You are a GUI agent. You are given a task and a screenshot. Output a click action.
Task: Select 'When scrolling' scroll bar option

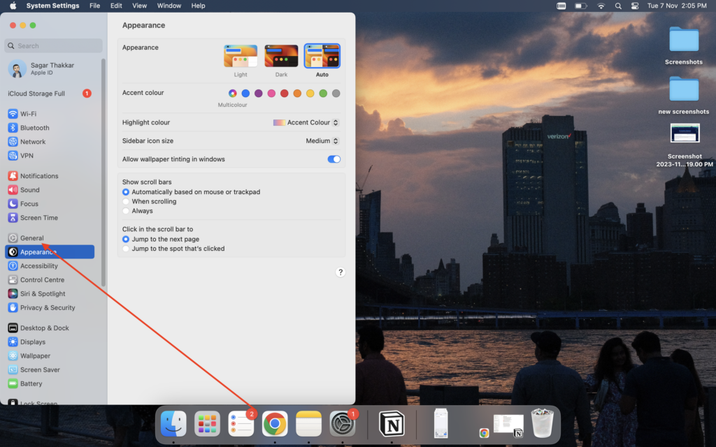(126, 201)
